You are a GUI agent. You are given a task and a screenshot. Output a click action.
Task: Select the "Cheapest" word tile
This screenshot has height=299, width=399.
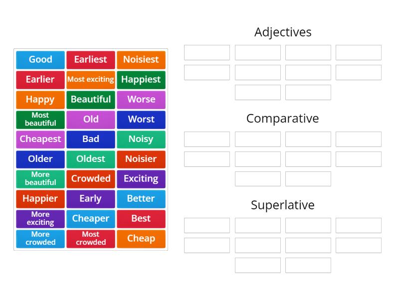click(40, 140)
